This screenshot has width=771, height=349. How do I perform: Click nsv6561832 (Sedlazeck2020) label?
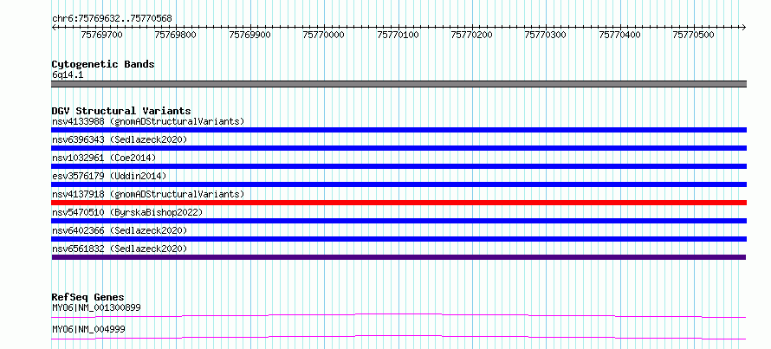click(x=120, y=249)
